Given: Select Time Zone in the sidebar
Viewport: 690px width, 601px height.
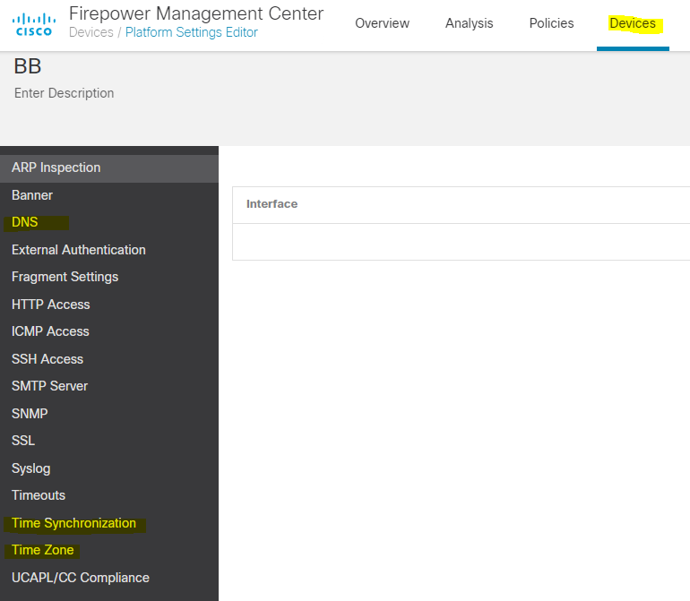Looking at the screenshot, I should coord(42,550).
